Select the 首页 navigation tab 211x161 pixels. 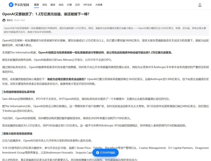pyautogui.click(x=37, y=5)
